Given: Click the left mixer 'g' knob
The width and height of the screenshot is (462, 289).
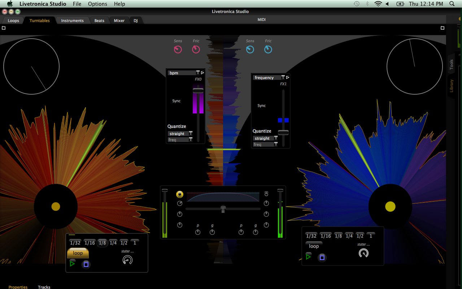Looking at the screenshot, I should tap(212, 232).
